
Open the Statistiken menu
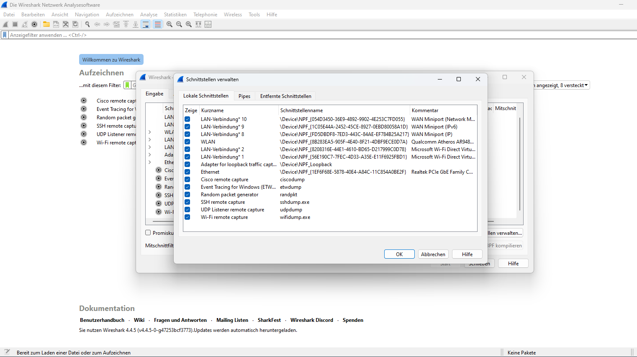(x=175, y=14)
